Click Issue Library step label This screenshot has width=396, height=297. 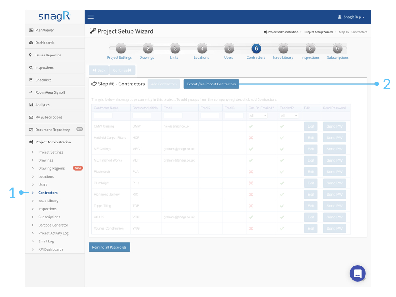pyautogui.click(x=283, y=58)
